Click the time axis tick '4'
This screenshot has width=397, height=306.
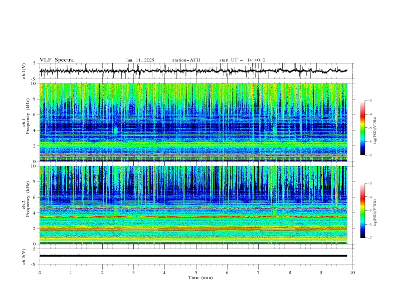coord(164,272)
